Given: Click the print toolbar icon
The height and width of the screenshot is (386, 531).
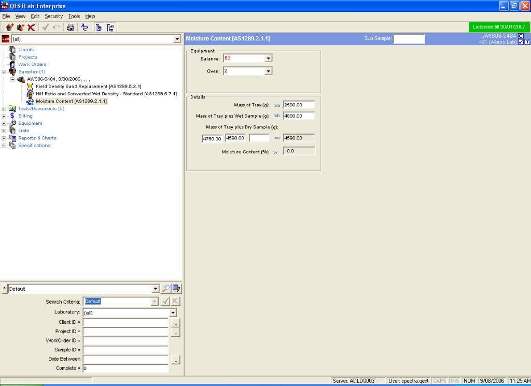Looking at the screenshot, I should (x=70, y=27).
